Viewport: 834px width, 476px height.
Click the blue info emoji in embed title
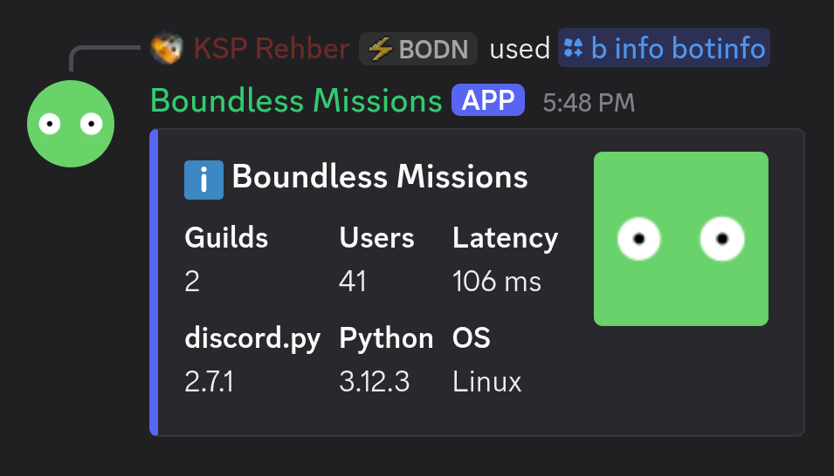point(203,180)
